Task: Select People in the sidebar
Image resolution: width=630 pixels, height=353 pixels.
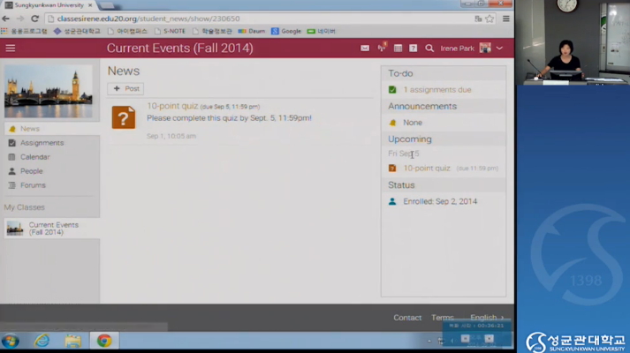Action: 31,171
